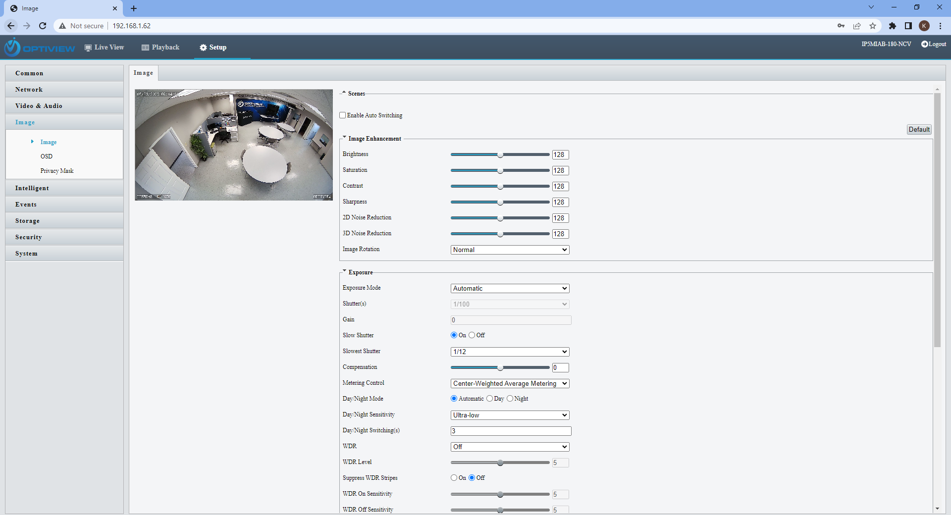The image size is (951, 515).
Task: Click the Day/Night Switching input field
Action: click(511, 431)
